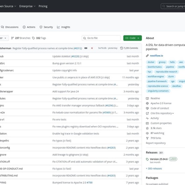Select the docker topic tag
This screenshot has height=185, width=185.
(x=151, y=62)
